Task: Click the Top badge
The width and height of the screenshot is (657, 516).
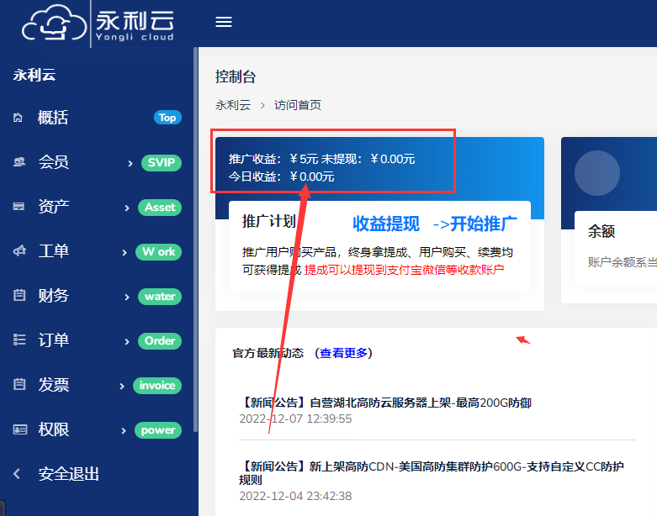Action: point(167,118)
